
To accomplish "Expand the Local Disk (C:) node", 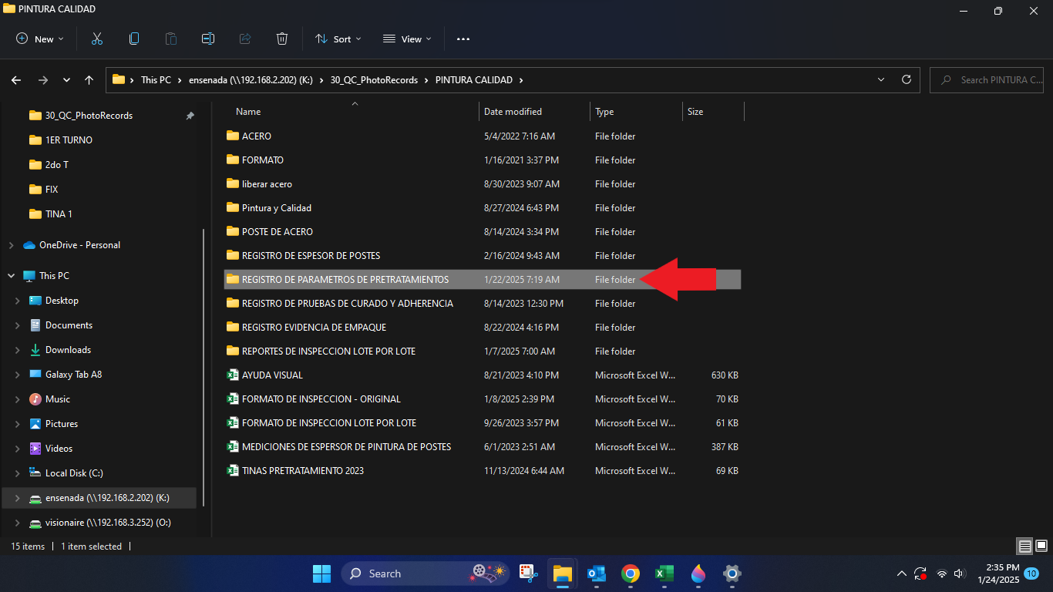I will 17,473.
